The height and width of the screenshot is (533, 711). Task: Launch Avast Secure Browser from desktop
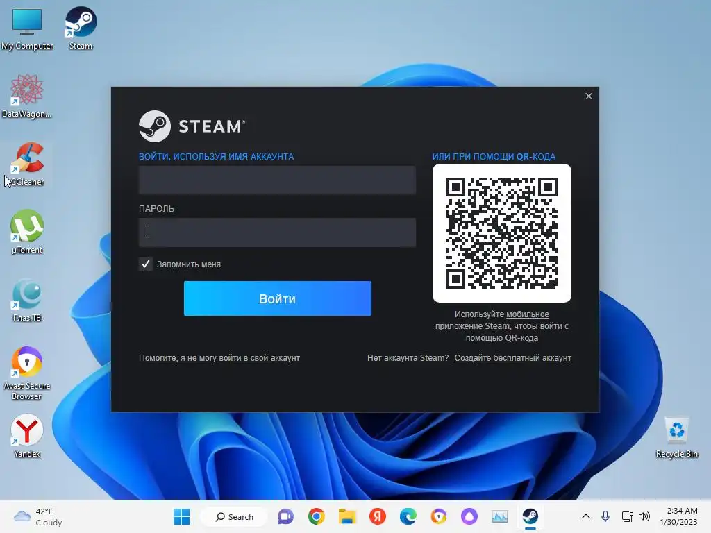27,373
